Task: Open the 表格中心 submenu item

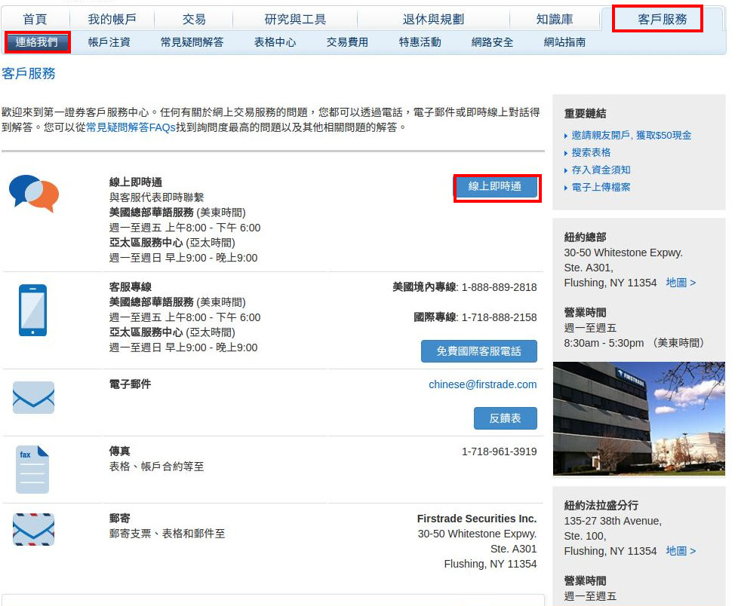Action: pos(275,42)
